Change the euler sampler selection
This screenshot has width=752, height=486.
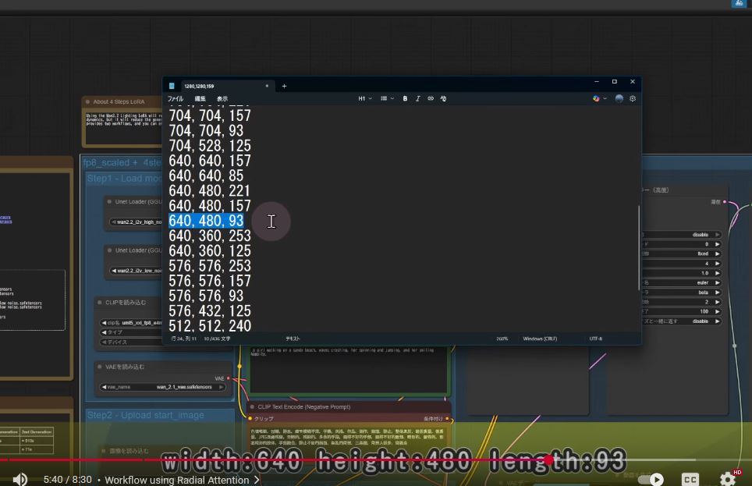click(682, 282)
